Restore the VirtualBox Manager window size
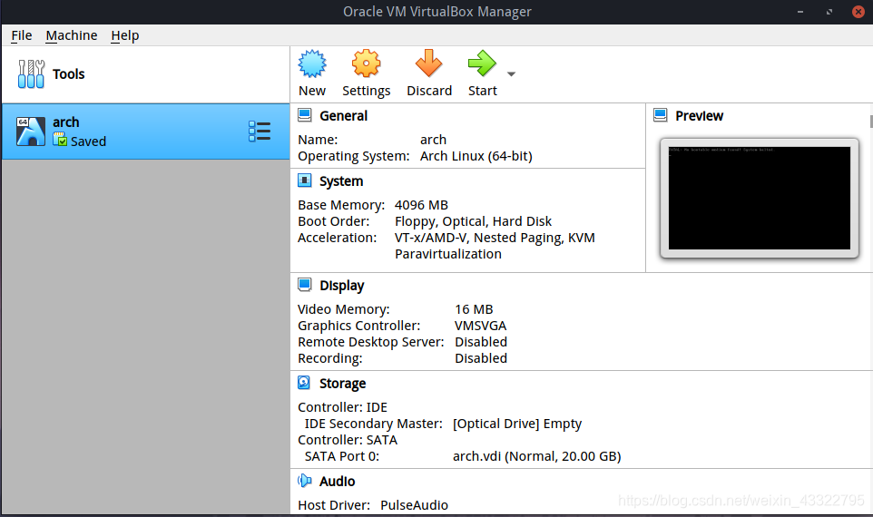 point(829,12)
